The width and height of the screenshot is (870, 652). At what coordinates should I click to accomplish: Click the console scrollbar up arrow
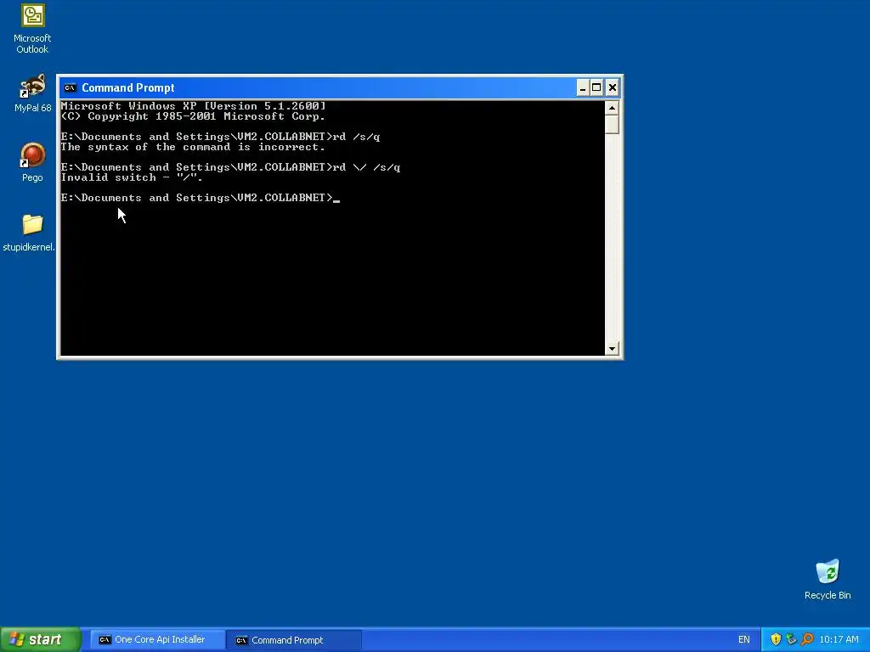612,108
